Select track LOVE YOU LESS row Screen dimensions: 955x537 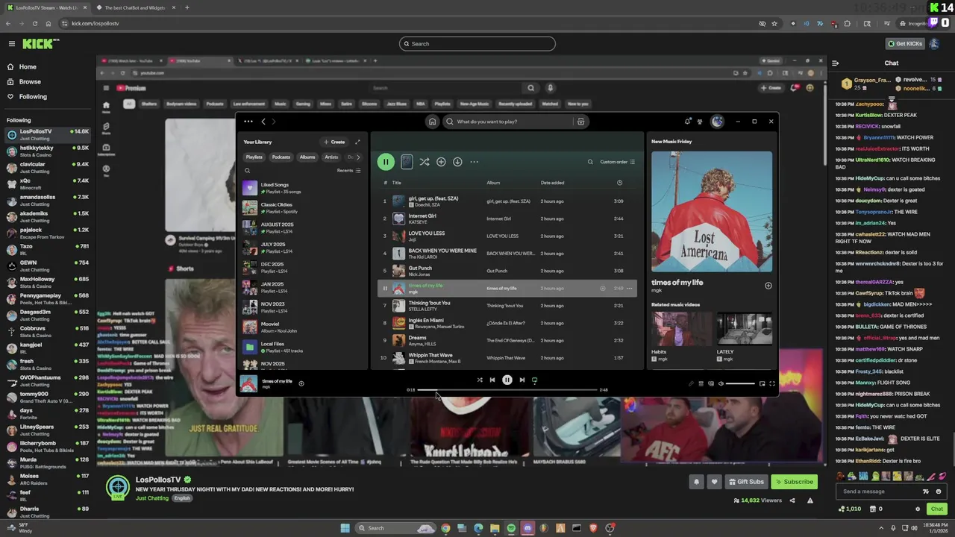pyautogui.click(x=507, y=236)
